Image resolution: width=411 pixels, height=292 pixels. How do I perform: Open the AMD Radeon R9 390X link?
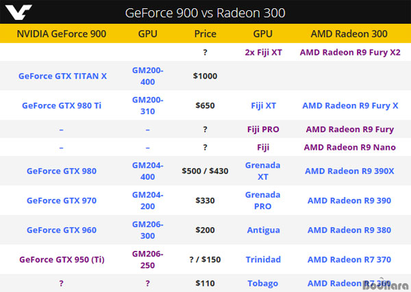(x=349, y=171)
